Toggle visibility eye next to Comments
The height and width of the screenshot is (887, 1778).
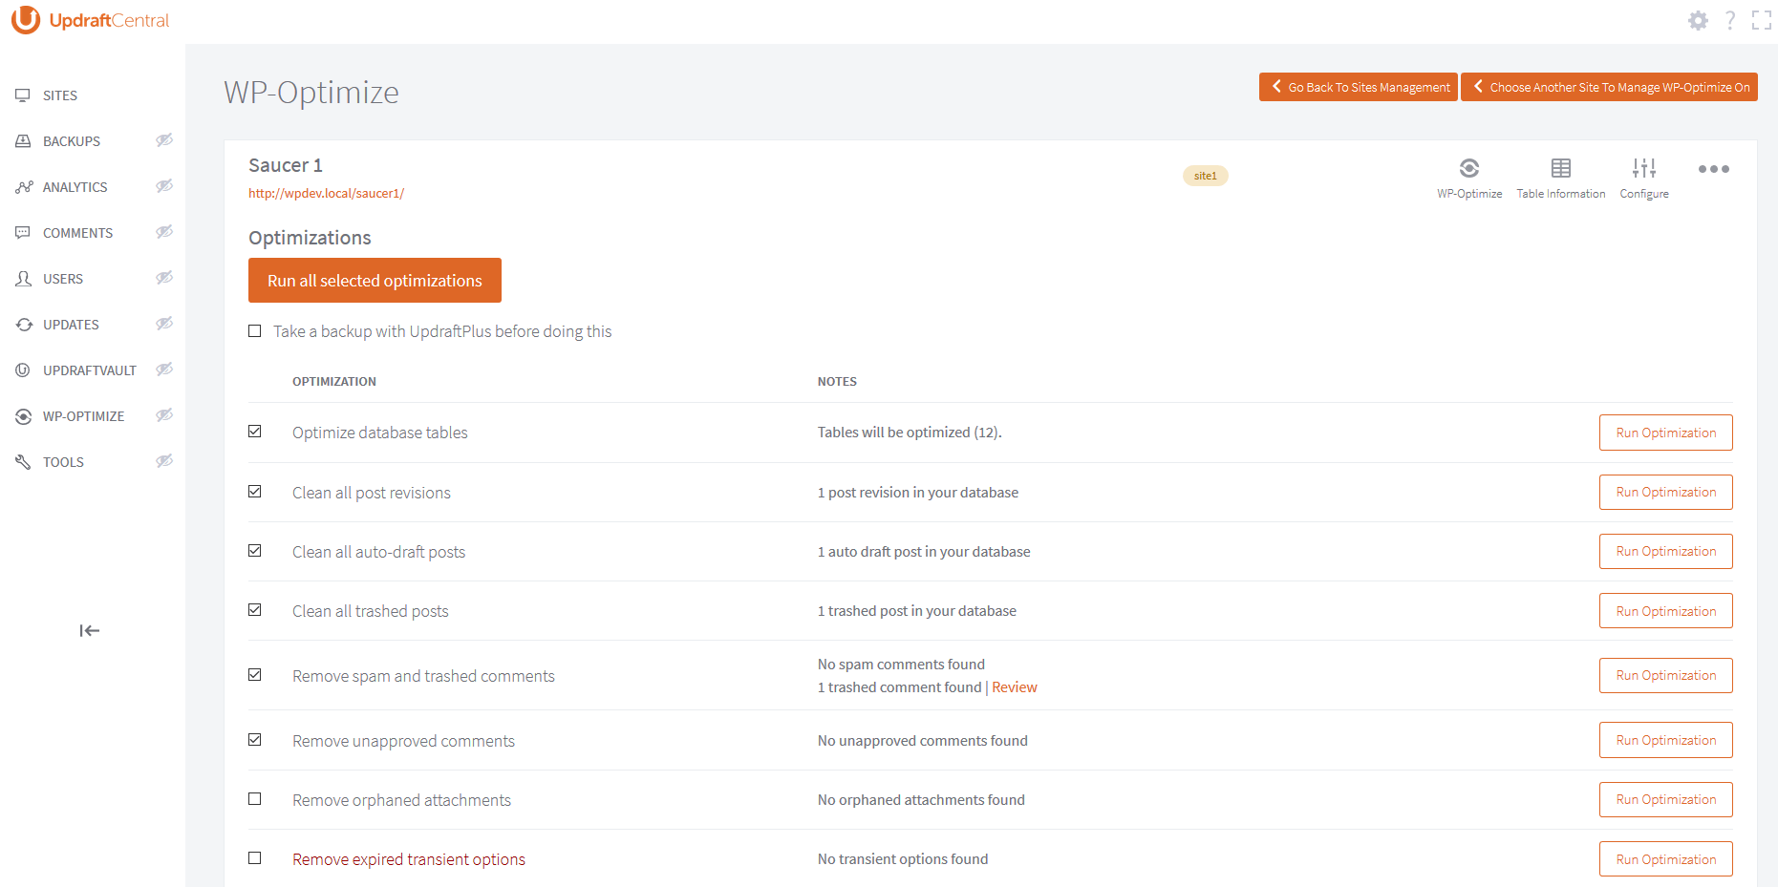point(164,232)
